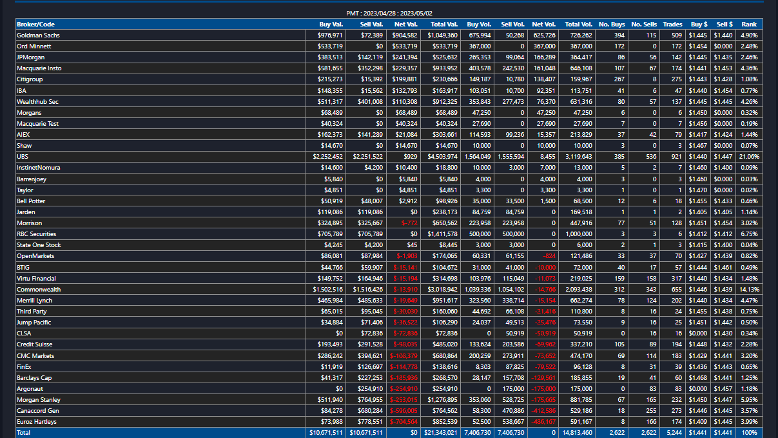The width and height of the screenshot is (778, 438).
Task: Click the InstinetNomura broker name
Action: click(x=39, y=168)
